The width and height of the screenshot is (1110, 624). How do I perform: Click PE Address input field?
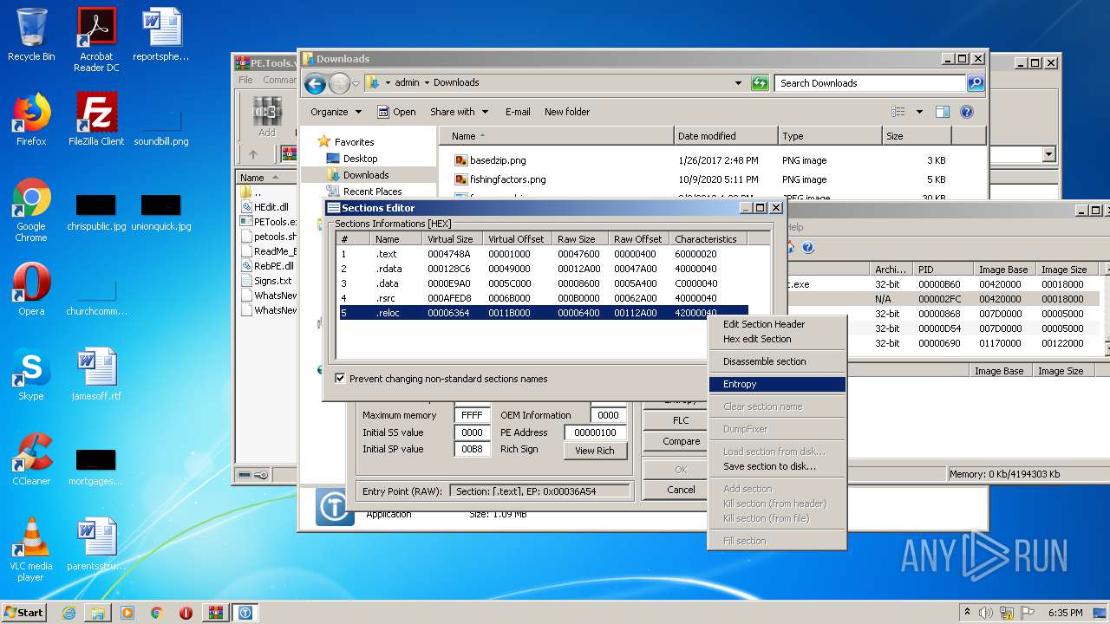tap(595, 432)
